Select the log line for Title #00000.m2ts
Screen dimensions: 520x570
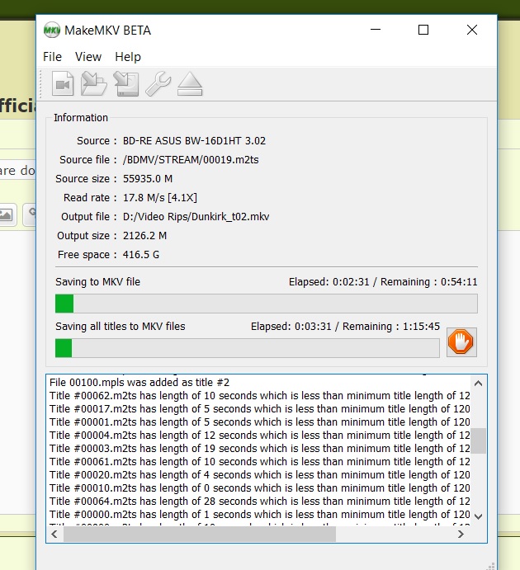[x=260, y=515]
